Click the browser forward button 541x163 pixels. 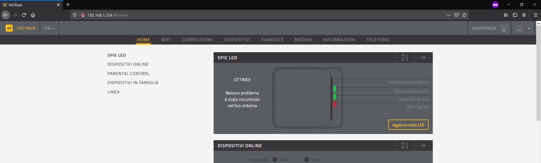click(15, 15)
